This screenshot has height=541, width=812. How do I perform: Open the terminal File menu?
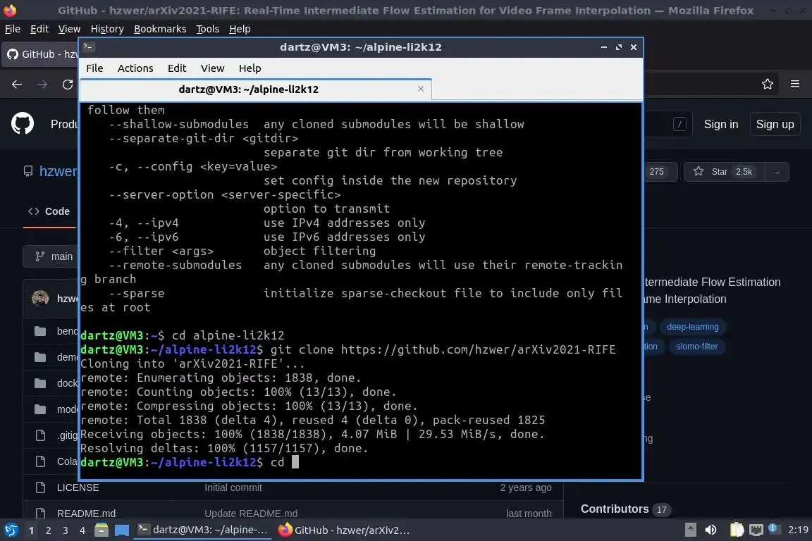94,68
